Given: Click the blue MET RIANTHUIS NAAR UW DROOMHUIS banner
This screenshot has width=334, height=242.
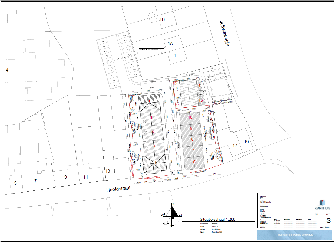Looking at the screenshot, I should [x=295, y=235].
